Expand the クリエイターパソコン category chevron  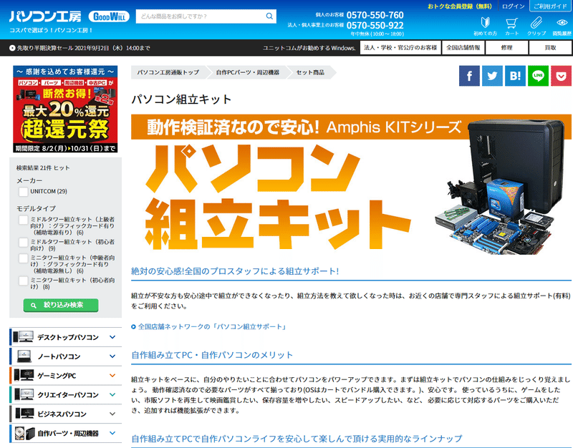112,395
